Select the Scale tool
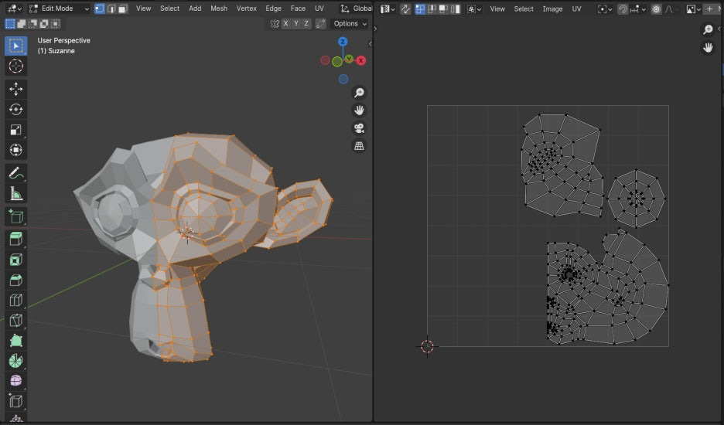 point(15,130)
